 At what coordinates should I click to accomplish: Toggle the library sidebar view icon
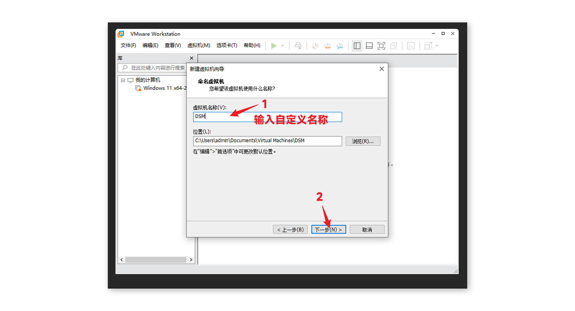tap(357, 46)
